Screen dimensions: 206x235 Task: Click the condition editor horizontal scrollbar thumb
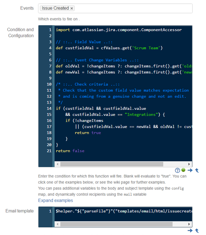pos(112,164)
